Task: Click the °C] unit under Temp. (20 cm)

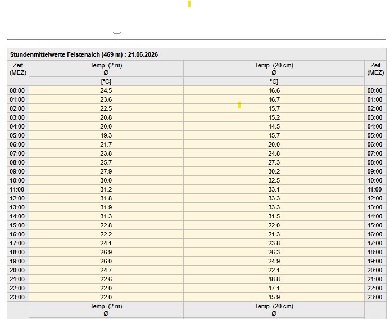Action: pyautogui.click(x=274, y=81)
